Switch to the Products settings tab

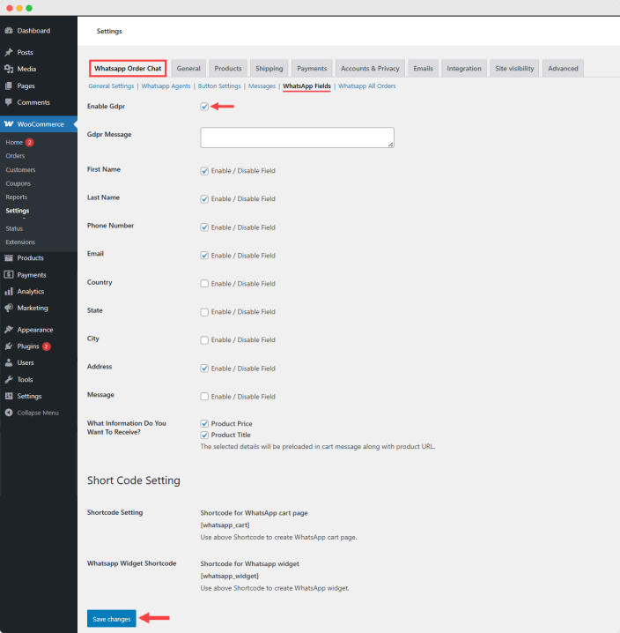(228, 68)
